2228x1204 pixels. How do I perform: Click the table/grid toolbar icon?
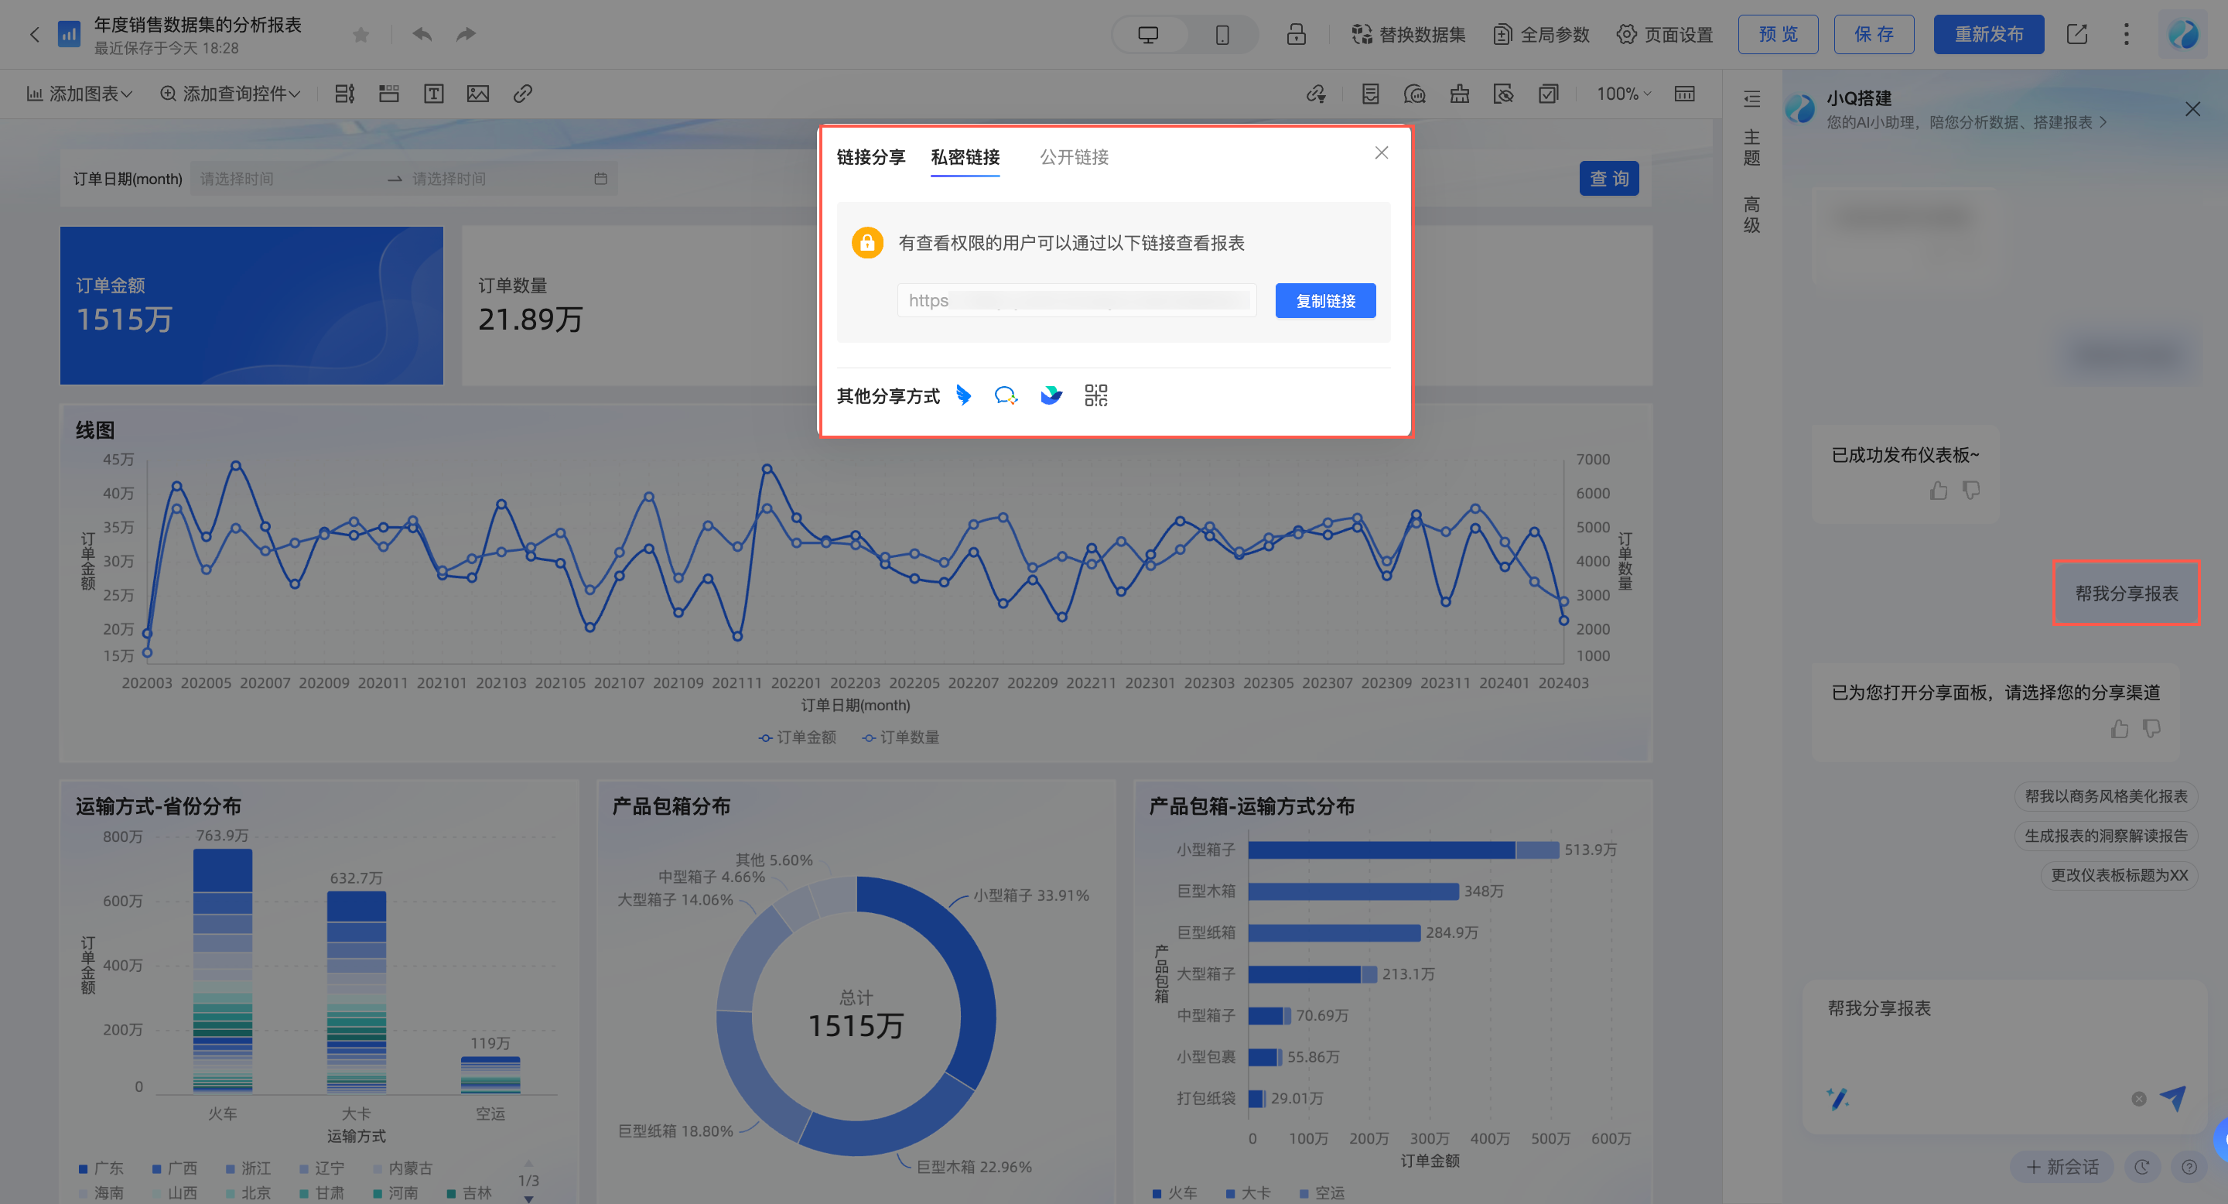[x=1684, y=94]
